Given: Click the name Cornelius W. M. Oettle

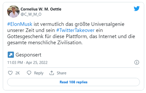Looking at the screenshot, I should point(41,9).
